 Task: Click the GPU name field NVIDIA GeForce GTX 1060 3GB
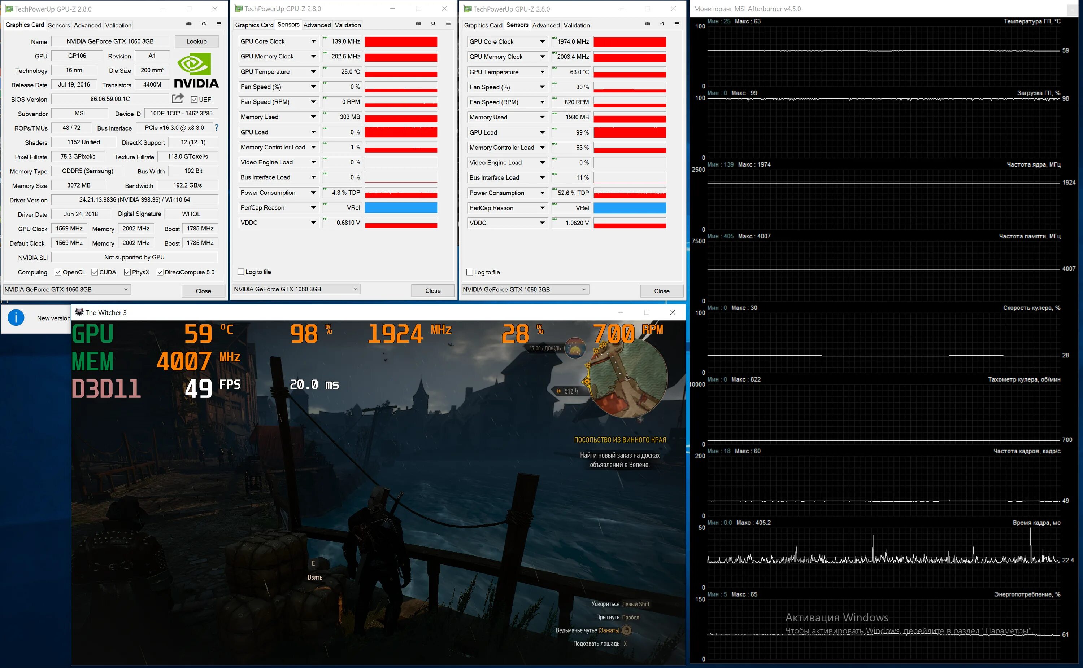110,41
